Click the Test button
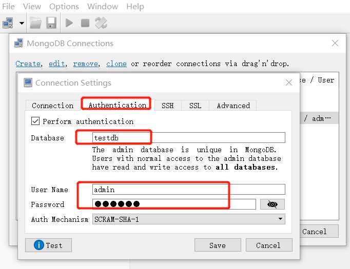The width and height of the screenshot is (350, 269). point(48,245)
